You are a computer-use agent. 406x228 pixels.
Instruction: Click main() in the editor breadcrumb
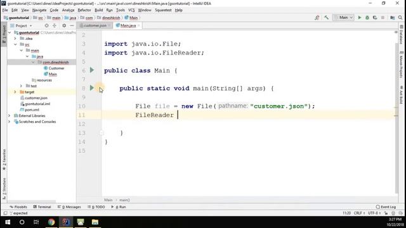pyautogui.click(x=124, y=200)
